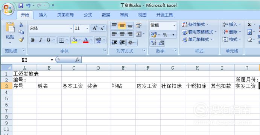Open text orientation options
Image resolution: width=260 pixels, height=135 pixels.
tap(132, 43)
